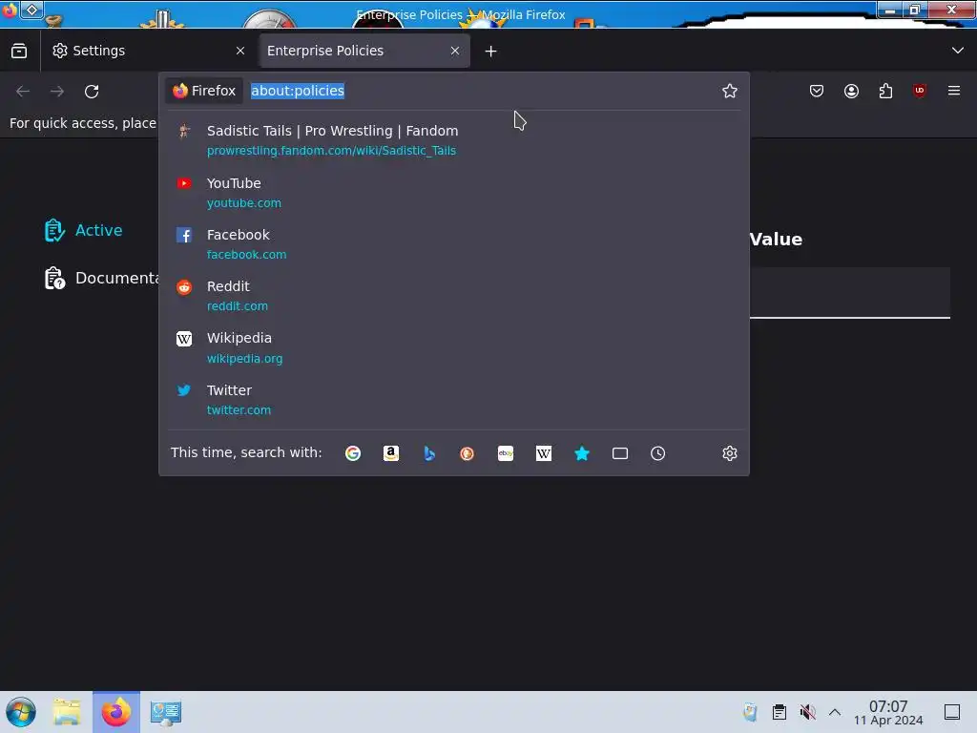The height and width of the screenshot is (733, 977).
Task: Search this time with Wikipedia icon
Action: [543, 453]
